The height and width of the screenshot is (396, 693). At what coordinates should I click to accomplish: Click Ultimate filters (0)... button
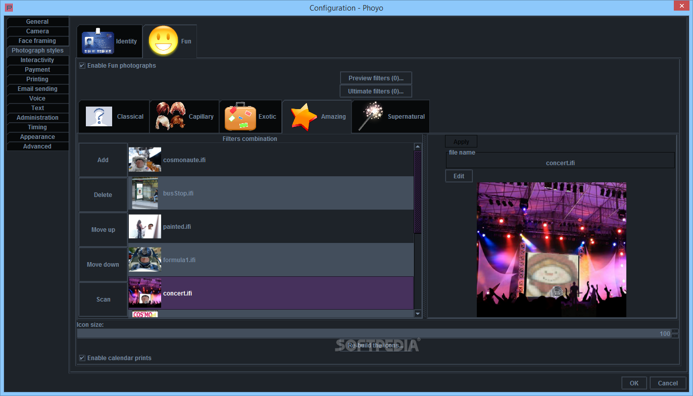tap(376, 91)
